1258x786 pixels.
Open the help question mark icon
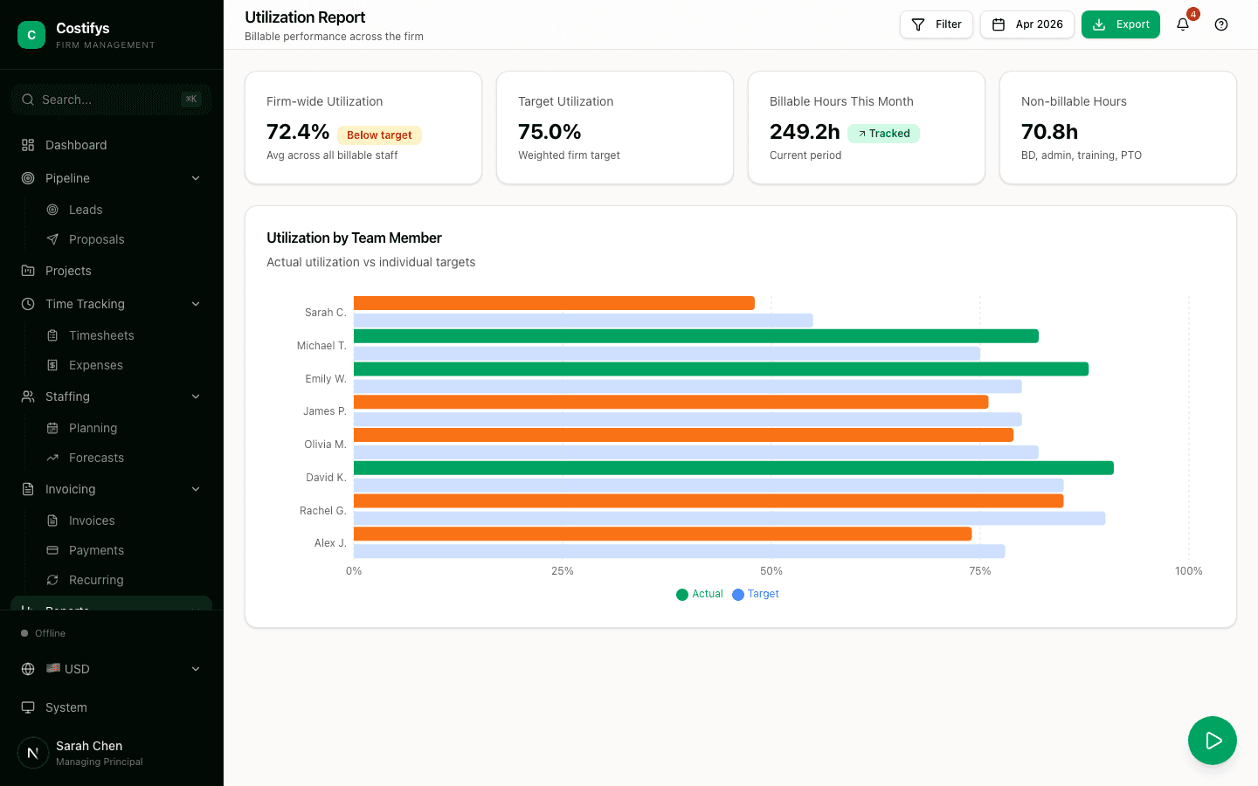(x=1220, y=24)
